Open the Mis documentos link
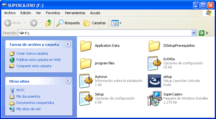This screenshot has width=216, height=119. [28, 96]
